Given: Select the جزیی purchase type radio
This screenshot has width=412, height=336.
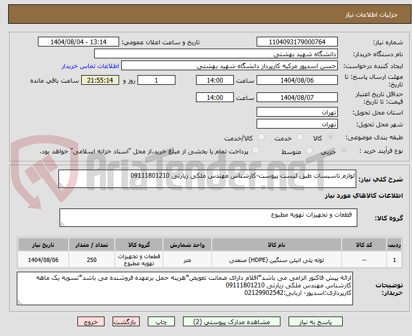Looking at the screenshot, I should (344, 150).
